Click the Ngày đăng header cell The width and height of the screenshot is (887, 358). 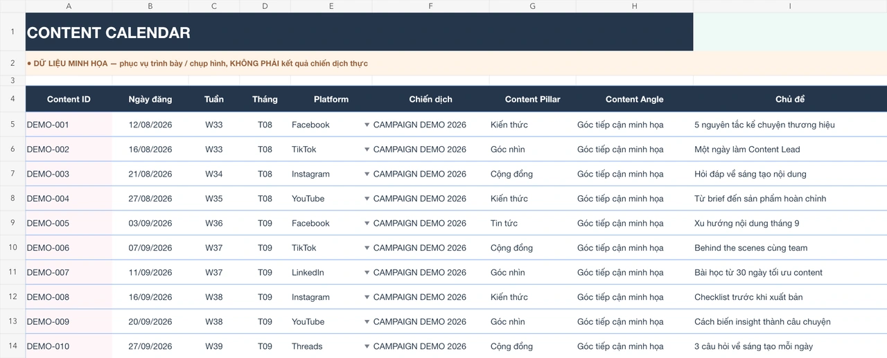coord(150,99)
